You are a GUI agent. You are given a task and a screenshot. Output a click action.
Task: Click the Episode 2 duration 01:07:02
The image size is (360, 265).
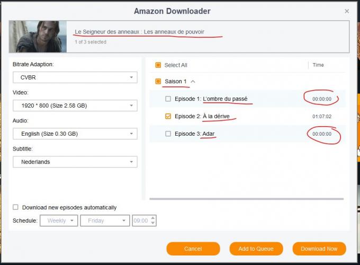(322, 117)
